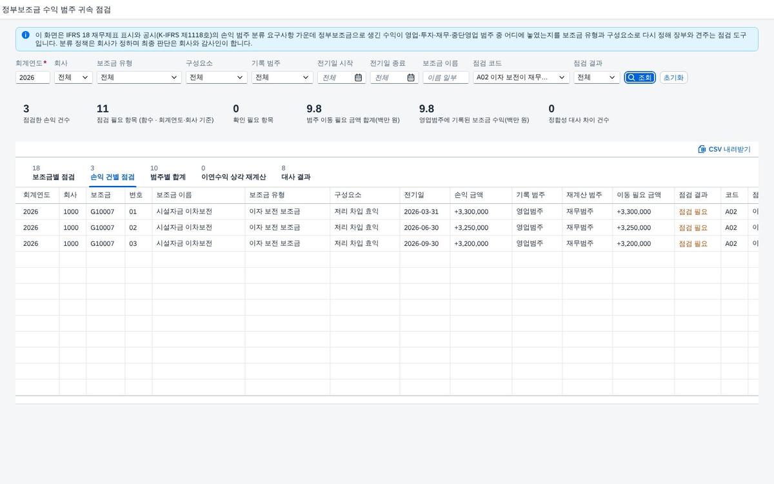Image resolution: width=774 pixels, height=484 pixels.
Task: Download the table via CSV 내려받기
Action: [724, 149]
